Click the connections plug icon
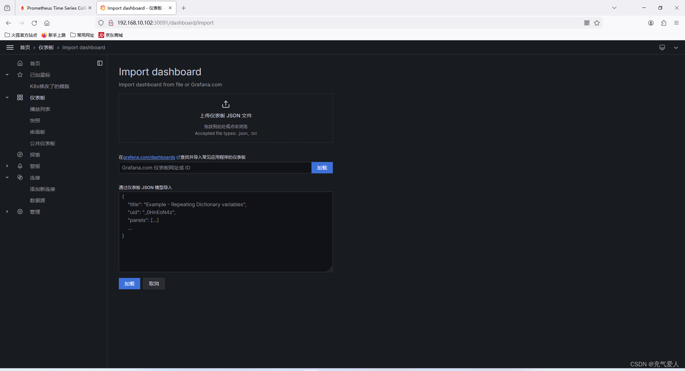This screenshot has height=371, width=685. coord(20,177)
